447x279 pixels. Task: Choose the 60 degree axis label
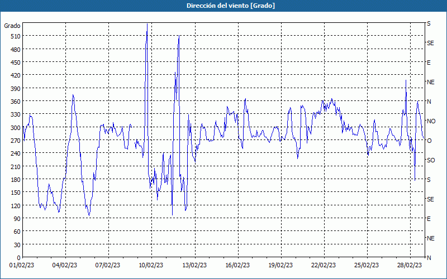pyautogui.click(x=17, y=232)
